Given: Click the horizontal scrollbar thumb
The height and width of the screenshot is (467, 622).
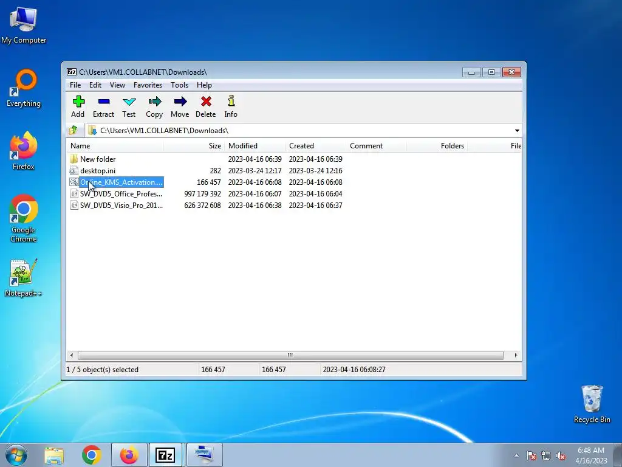Looking at the screenshot, I should pos(290,355).
